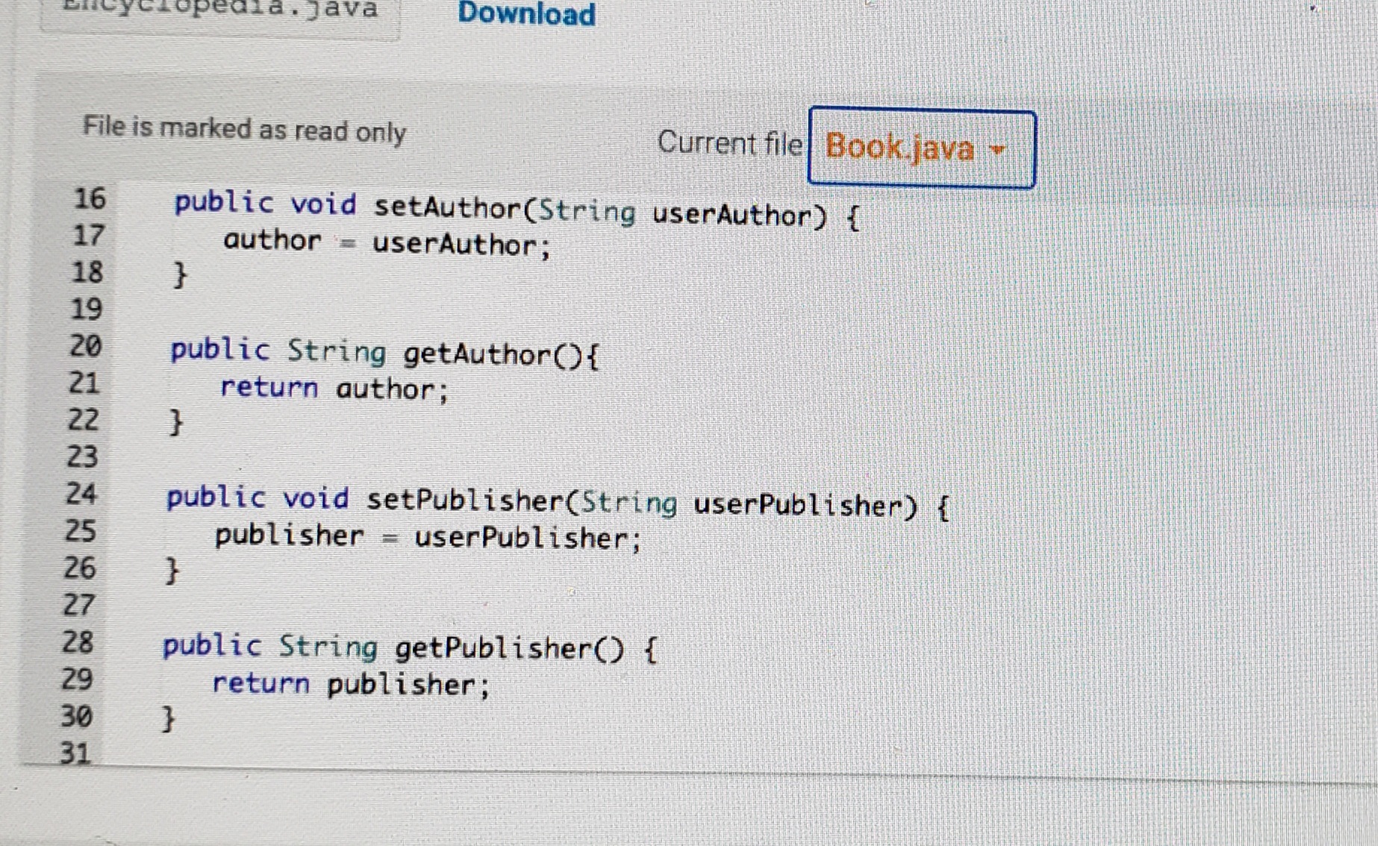Click the closing brace on line 30

169,718
